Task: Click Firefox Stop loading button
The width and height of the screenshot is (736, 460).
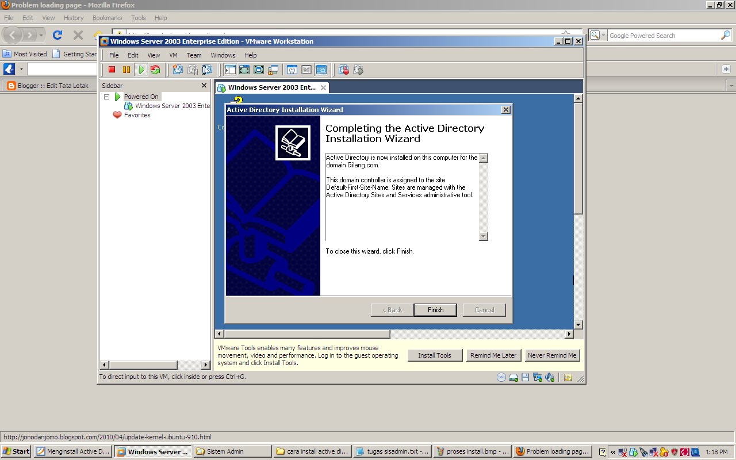Action: (78, 35)
